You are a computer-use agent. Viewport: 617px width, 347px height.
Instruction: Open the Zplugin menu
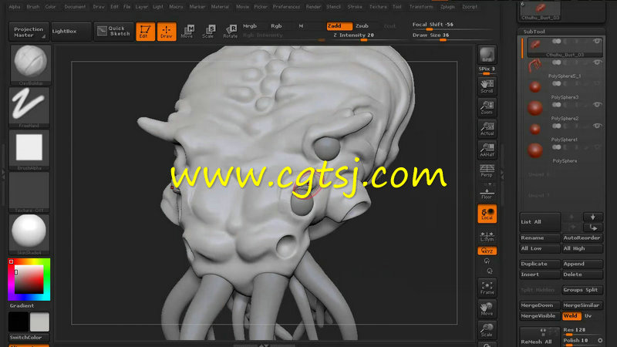(447, 7)
